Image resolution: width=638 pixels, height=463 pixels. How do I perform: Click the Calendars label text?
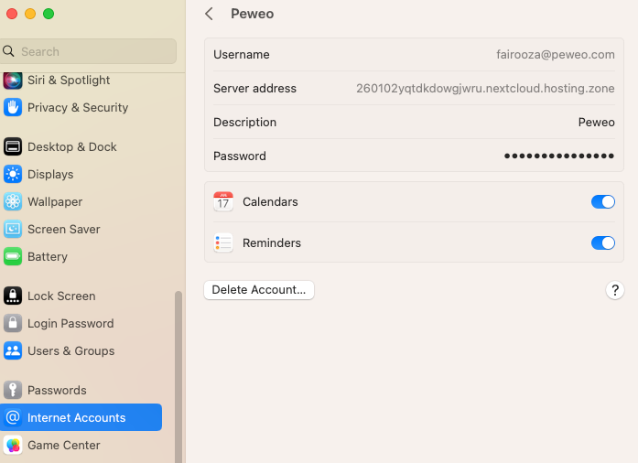coord(270,202)
